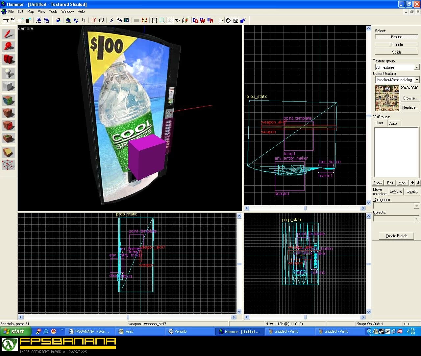Switch to the Auto VisGroups tab
Image resolution: width=421 pixels, height=356 pixels.
pos(393,123)
